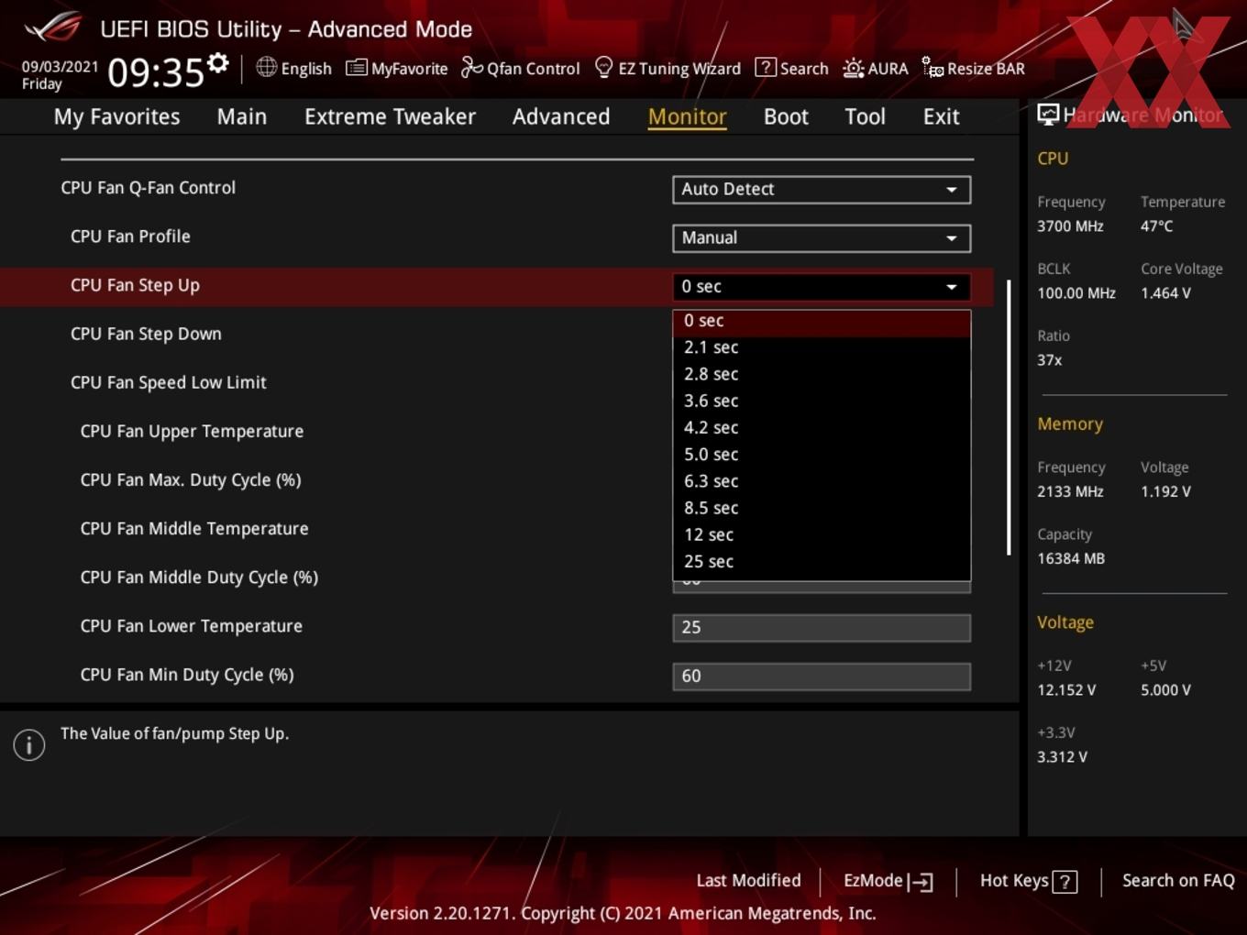Image resolution: width=1247 pixels, height=935 pixels.
Task: Open AURA lighting icon
Action: (853, 68)
